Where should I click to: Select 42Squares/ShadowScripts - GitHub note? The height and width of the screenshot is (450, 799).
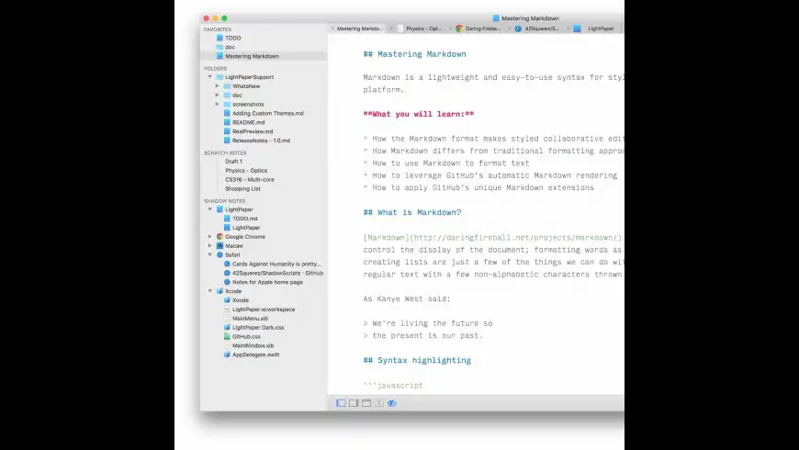(277, 273)
